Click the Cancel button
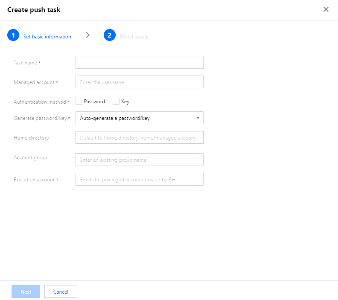 (61, 291)
